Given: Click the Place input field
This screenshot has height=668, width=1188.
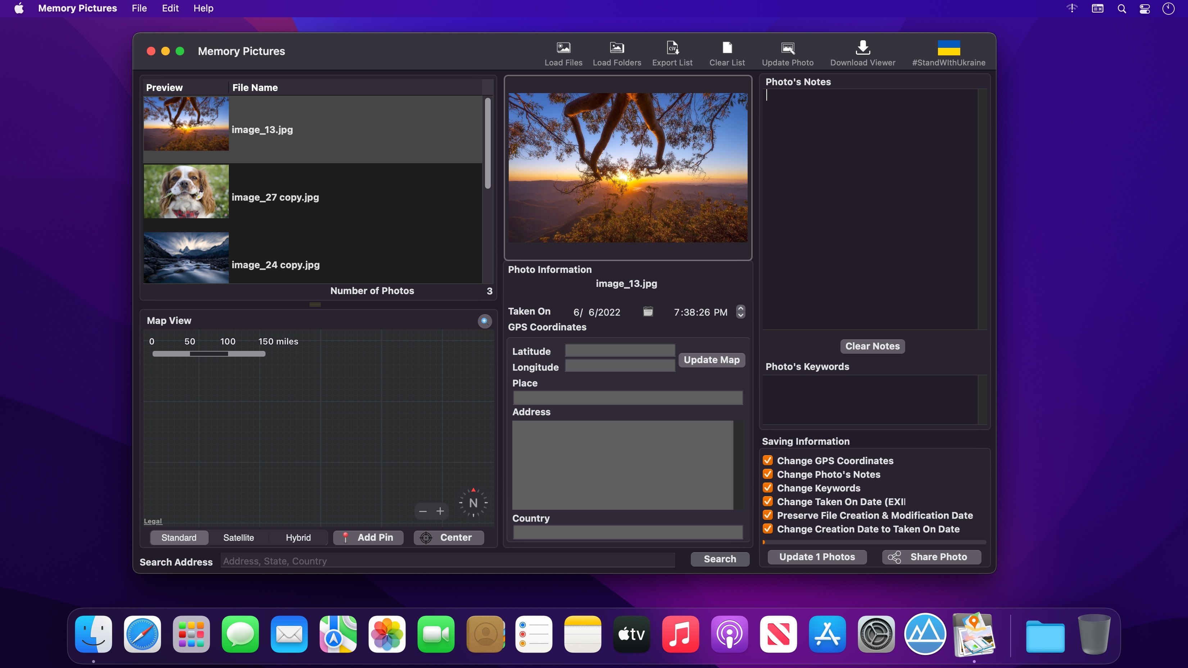Looking at the screenshot, I should 628,398.
